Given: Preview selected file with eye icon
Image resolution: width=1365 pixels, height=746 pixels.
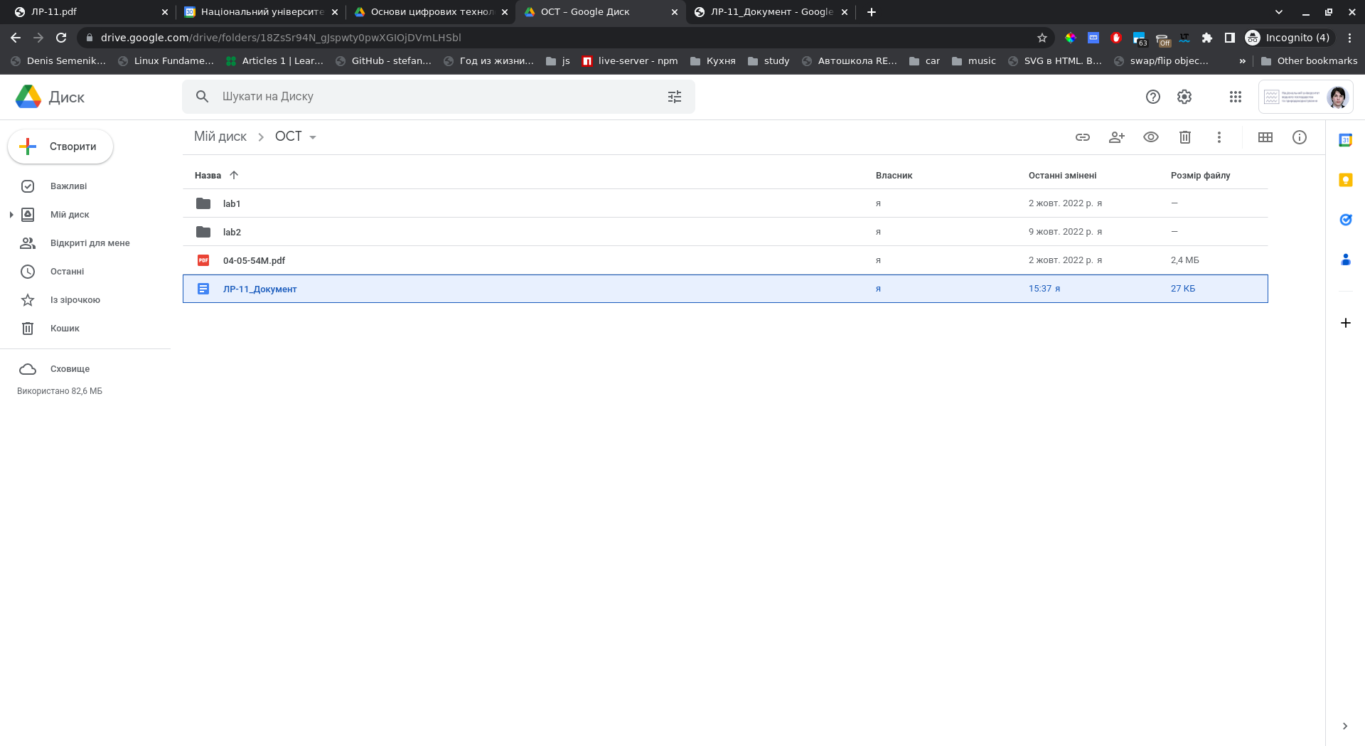Looking at the screenshot, I should click(x=1150, y=137).
